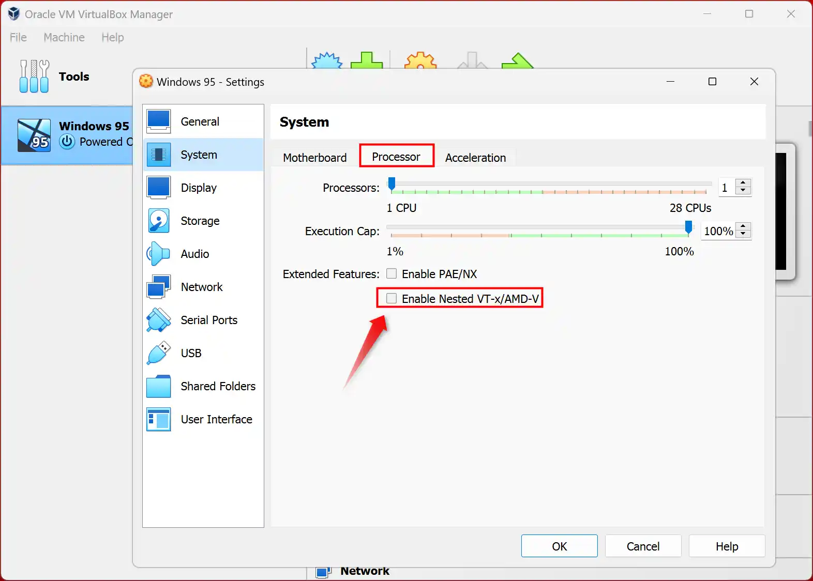Screen dimensions: 813x581
Task: Select USB in the settings list
Action: (x=203, y=353)
